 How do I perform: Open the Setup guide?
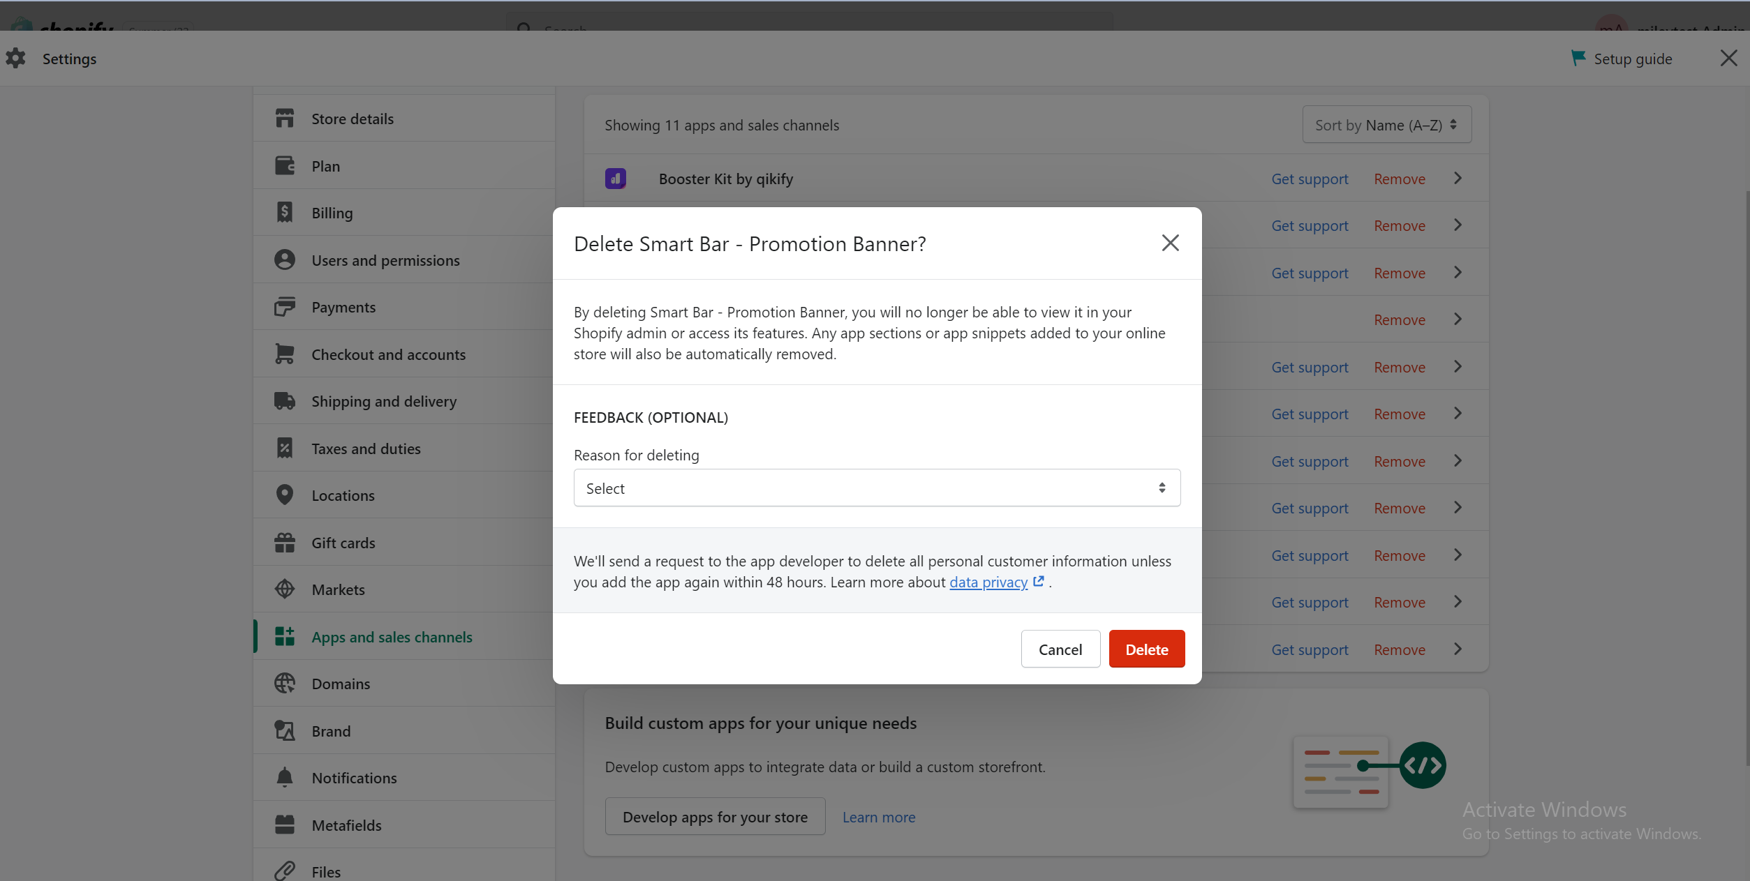(1622, 59)
